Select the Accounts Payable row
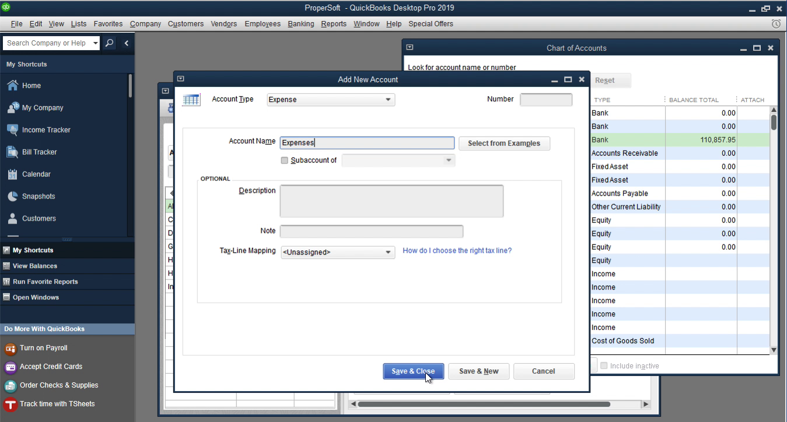Screen dimensions: 787x422 click(x=680, y=194)
